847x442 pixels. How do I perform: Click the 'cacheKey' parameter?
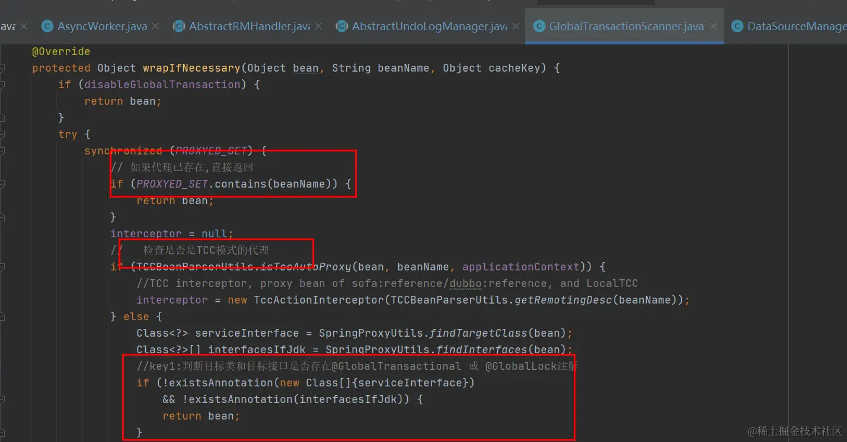514,68
